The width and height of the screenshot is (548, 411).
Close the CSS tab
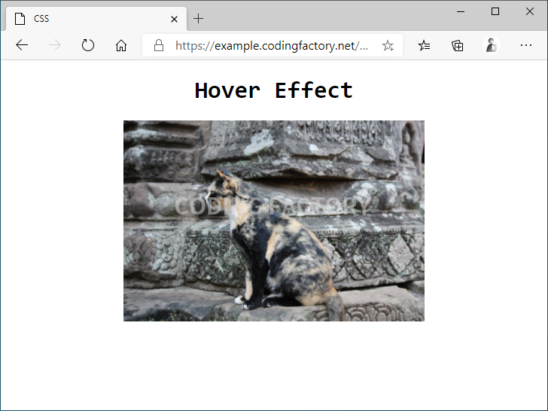click(174, 19)
